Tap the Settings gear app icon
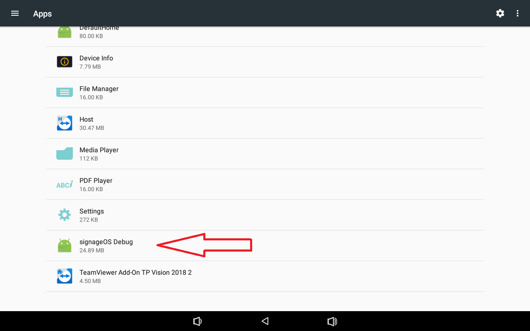 pos(65,215)
